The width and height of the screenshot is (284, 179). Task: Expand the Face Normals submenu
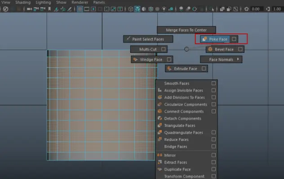[221, 59]
